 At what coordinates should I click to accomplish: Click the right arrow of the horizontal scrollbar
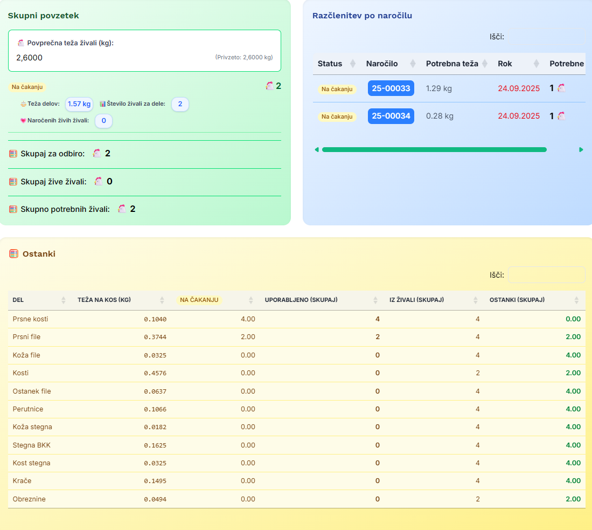tap(581, 150)
